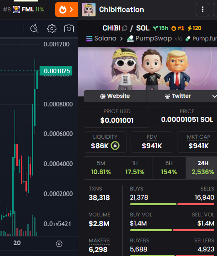Click the TXNS 38,318 value
The height and width of the screenshot is (256, 217).
(99, 198)
